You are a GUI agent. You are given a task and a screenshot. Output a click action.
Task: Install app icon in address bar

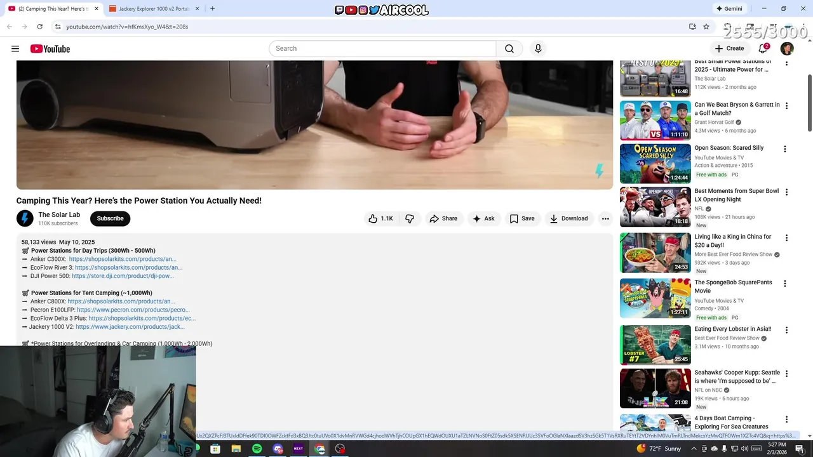(692, 27)
